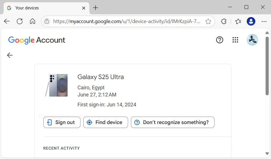This screenshot has width=271, height=159.
Task: Click Don't recognize something? button
Action: pyautogui.click(x=173, y=122)
